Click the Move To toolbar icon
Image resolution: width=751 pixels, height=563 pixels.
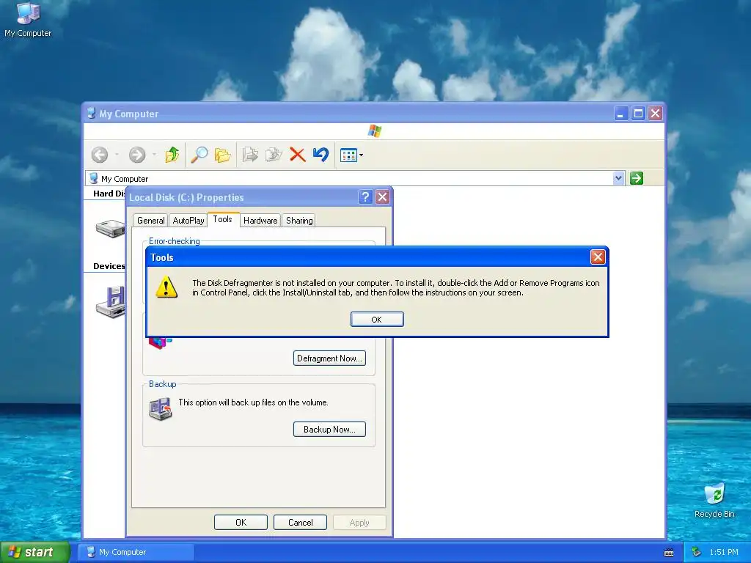[250, 155]
